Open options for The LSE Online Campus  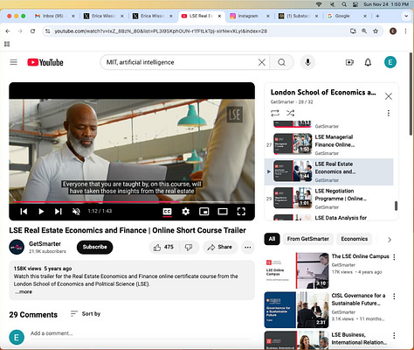coord(394,257)
